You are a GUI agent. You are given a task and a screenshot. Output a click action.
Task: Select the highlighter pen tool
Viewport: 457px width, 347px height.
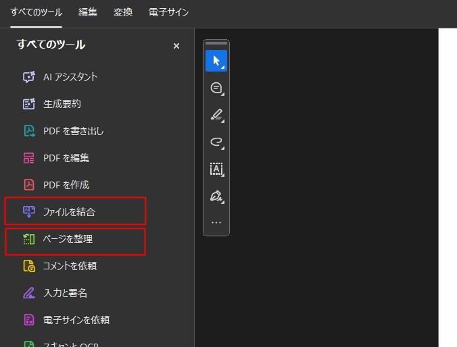coord(216,115)
